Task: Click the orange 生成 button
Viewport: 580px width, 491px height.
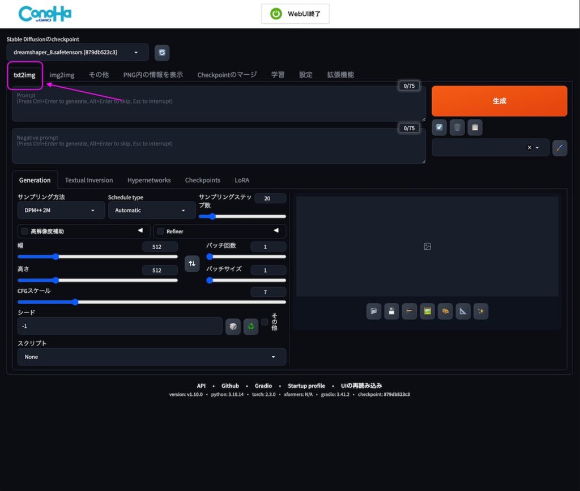Action: coord(499,101)
